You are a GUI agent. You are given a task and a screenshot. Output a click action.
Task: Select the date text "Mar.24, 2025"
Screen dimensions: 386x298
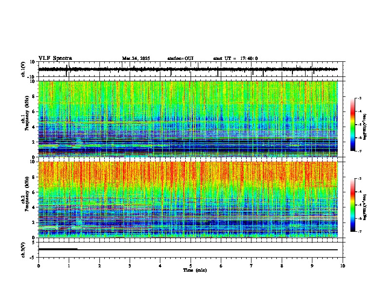tap(136, 58)
